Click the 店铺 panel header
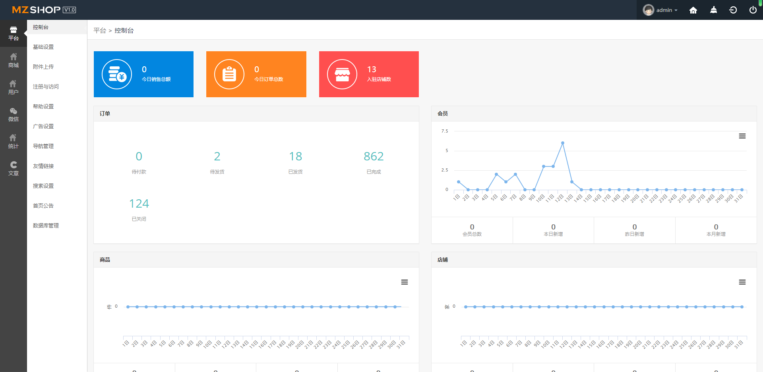763x372 pixels. (594, 260)
